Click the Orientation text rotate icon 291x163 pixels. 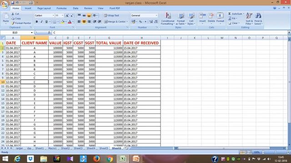95,15
